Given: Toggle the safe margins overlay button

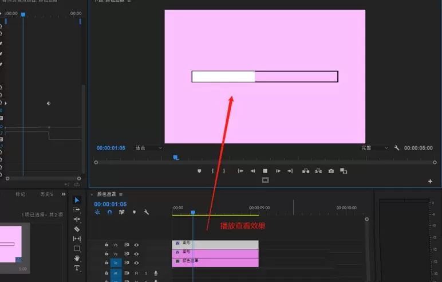Looking at the screenshot, I should (x=265, y=180).
